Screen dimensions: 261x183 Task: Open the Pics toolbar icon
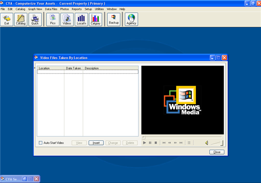[53, 20]
